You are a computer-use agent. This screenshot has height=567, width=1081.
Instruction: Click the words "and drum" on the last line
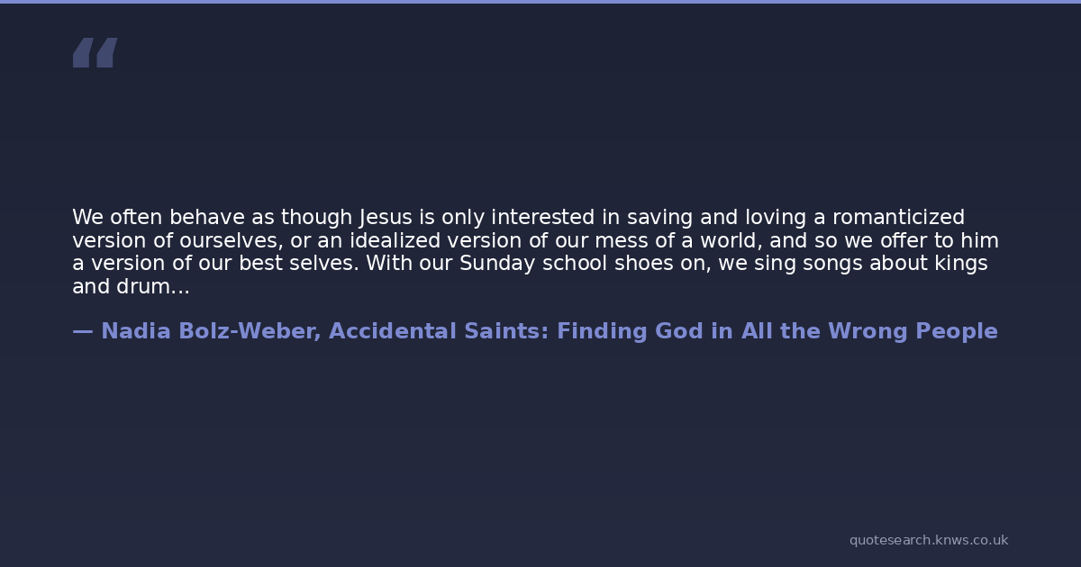click(x=120, y=288)
